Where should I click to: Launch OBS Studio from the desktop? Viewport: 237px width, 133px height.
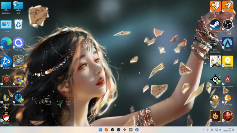(x=228, y=25)
